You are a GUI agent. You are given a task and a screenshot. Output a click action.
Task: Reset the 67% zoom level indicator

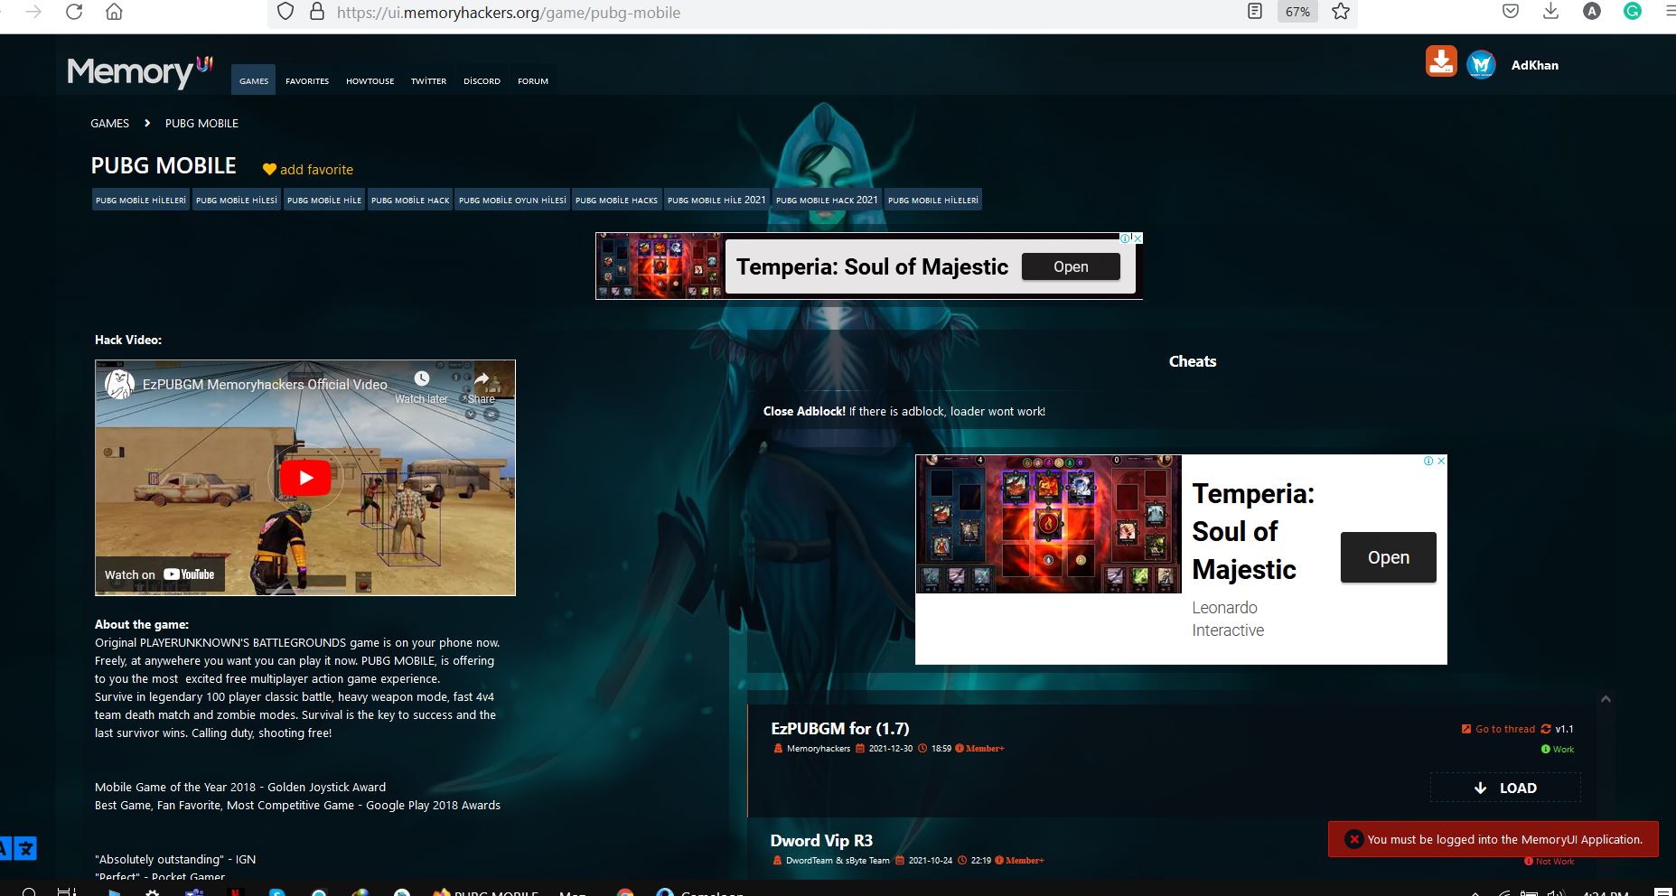1297,12
